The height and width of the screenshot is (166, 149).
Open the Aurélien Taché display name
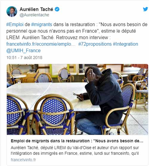(x=36, y=9)
